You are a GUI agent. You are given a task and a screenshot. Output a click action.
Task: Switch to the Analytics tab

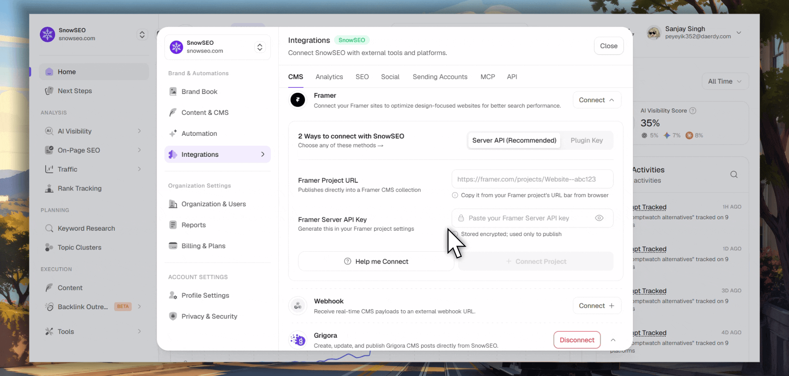(329, 77)
